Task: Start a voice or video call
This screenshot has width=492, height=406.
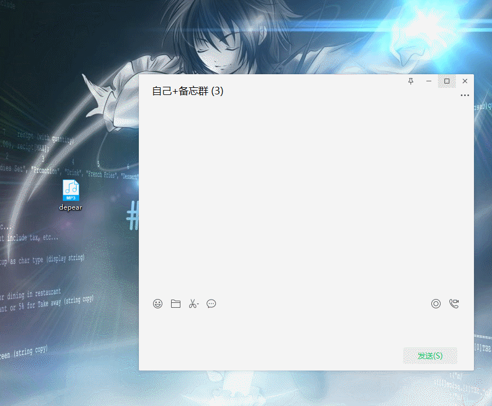Action: [454, 303]
